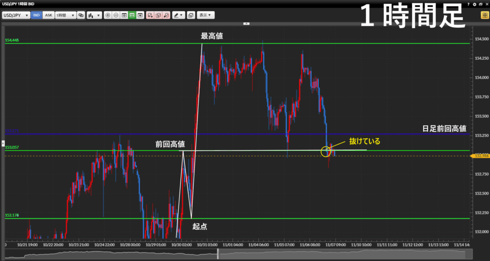Open the chart type candlestick dropdown
The height and width of the screenshot is (261, 490).
94,15
